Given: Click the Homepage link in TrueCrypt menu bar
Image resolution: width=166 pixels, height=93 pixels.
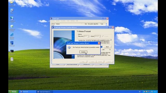Looking at the screenshot, I should pos(104,21).
